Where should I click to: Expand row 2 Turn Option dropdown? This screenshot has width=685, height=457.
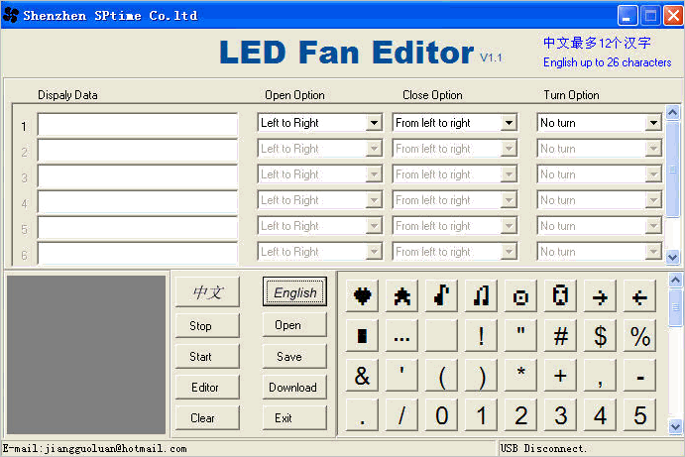coord(653,149)
